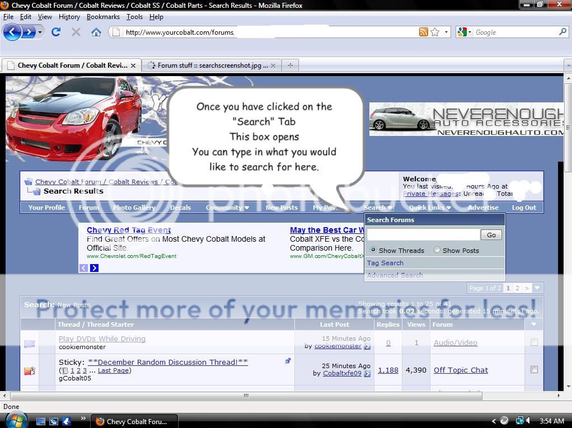
Task: Expand the Community dropdown menu
Action: (227, 208)
